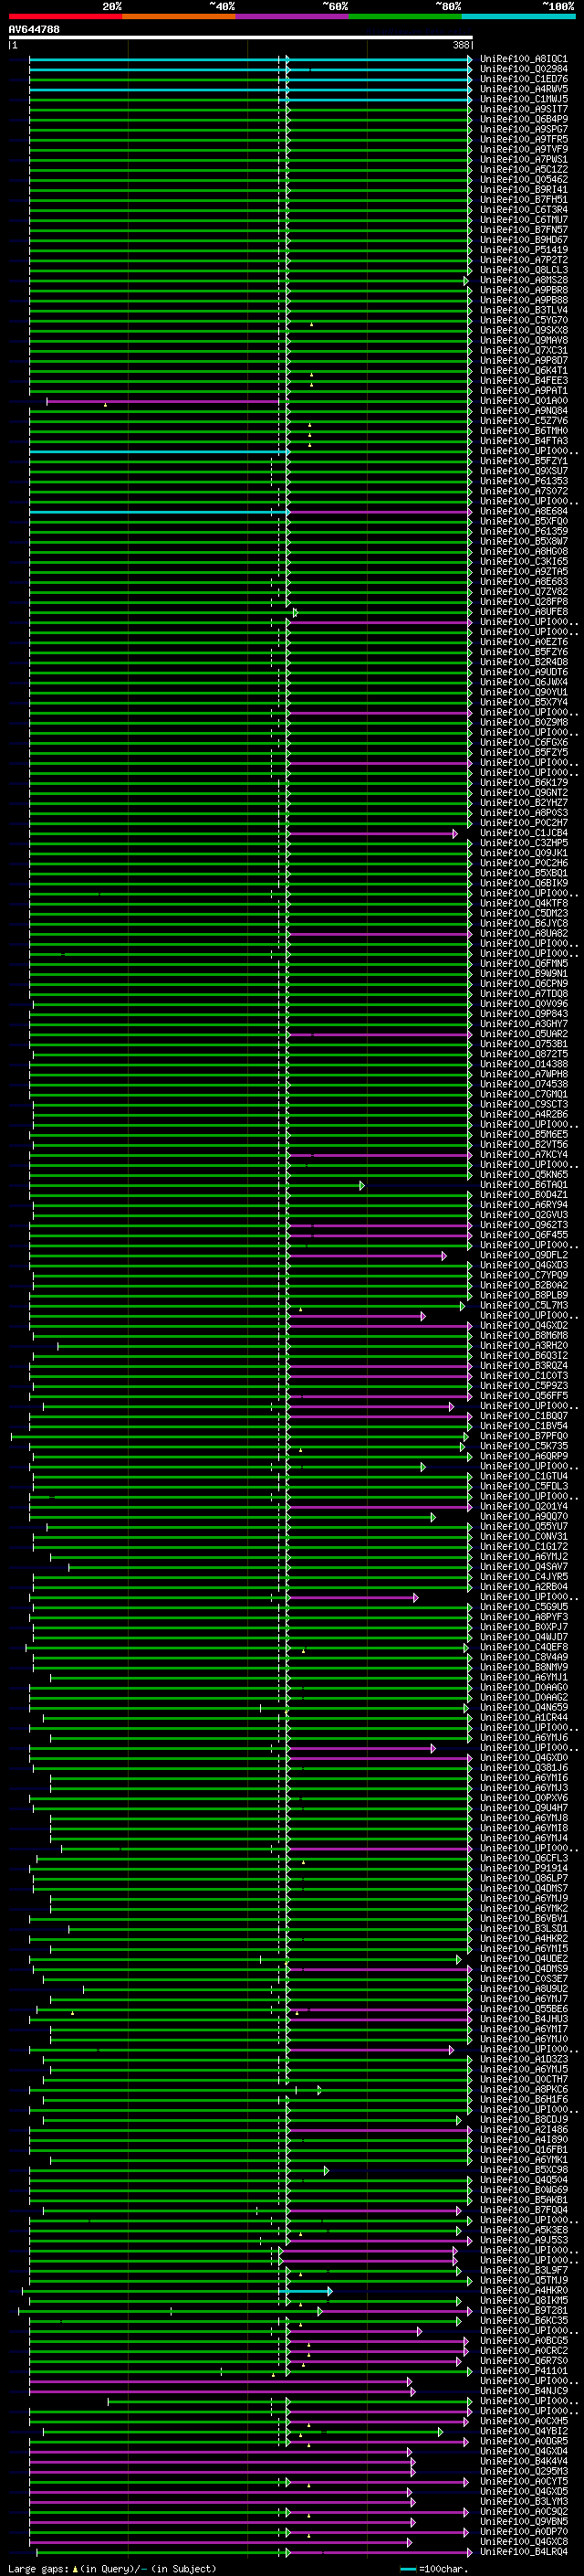Click the UniRef100_Q16FB1 label
The width and height of the screenshot is (584, 2576).
pos(523,2150)
